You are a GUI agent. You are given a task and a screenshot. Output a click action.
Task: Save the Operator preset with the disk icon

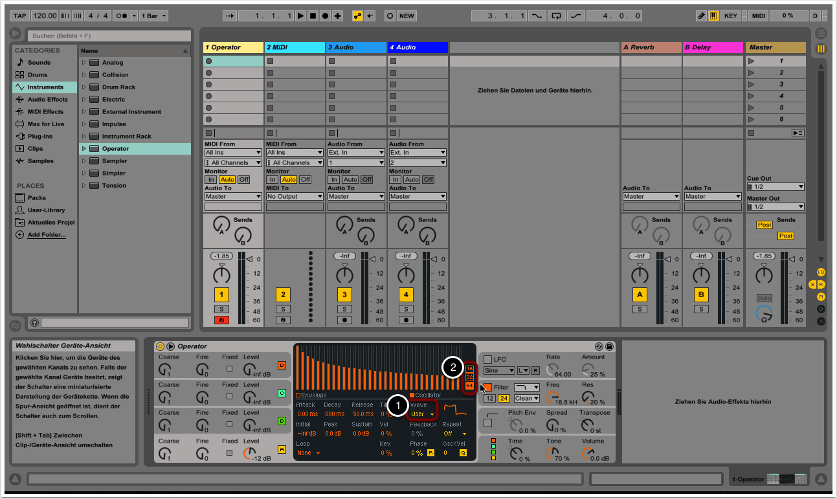click(x=609, y=347)
